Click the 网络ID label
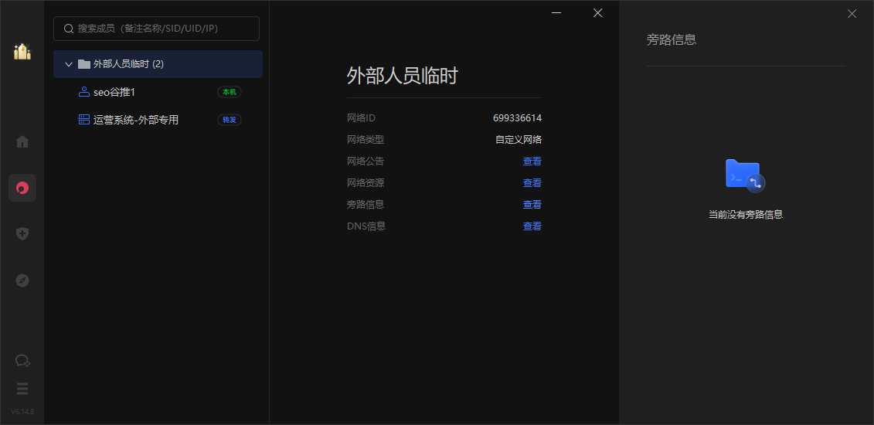874x425 pixels. pyautogui.click(x=361, y=118)
